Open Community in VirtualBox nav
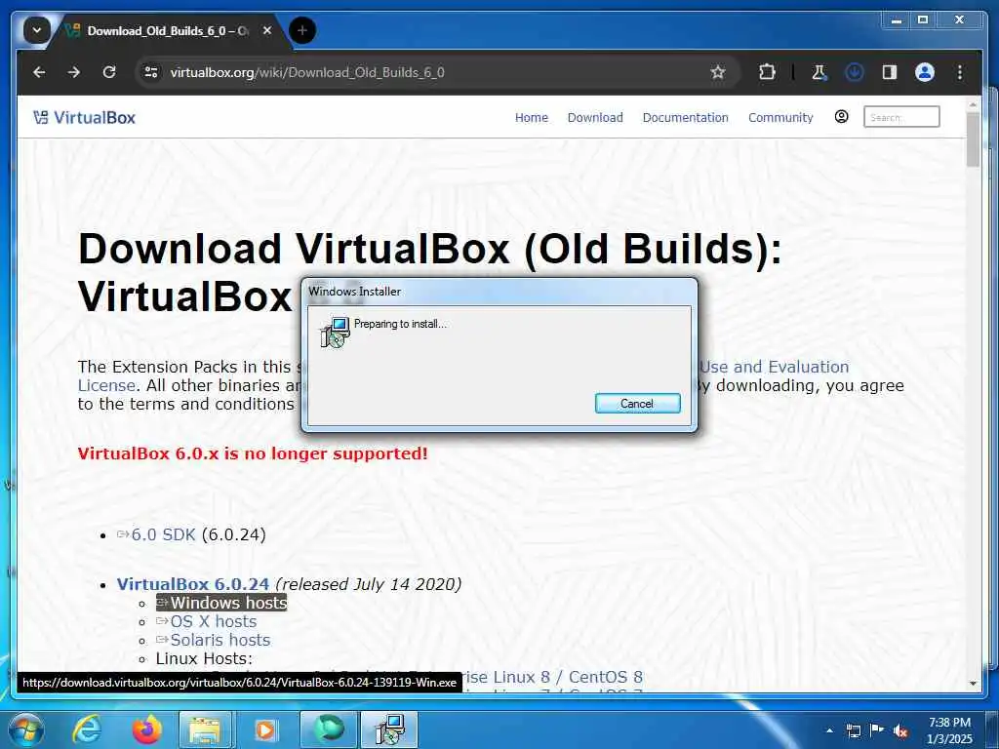Viewport: 999px width, 749px height. pyautogui.click(x=780, y=117)
